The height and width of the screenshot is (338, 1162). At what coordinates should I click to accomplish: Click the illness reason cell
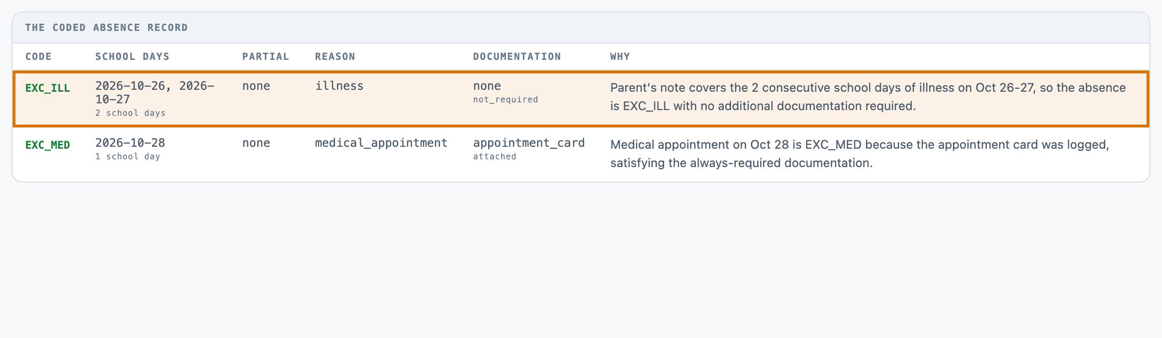339,86
